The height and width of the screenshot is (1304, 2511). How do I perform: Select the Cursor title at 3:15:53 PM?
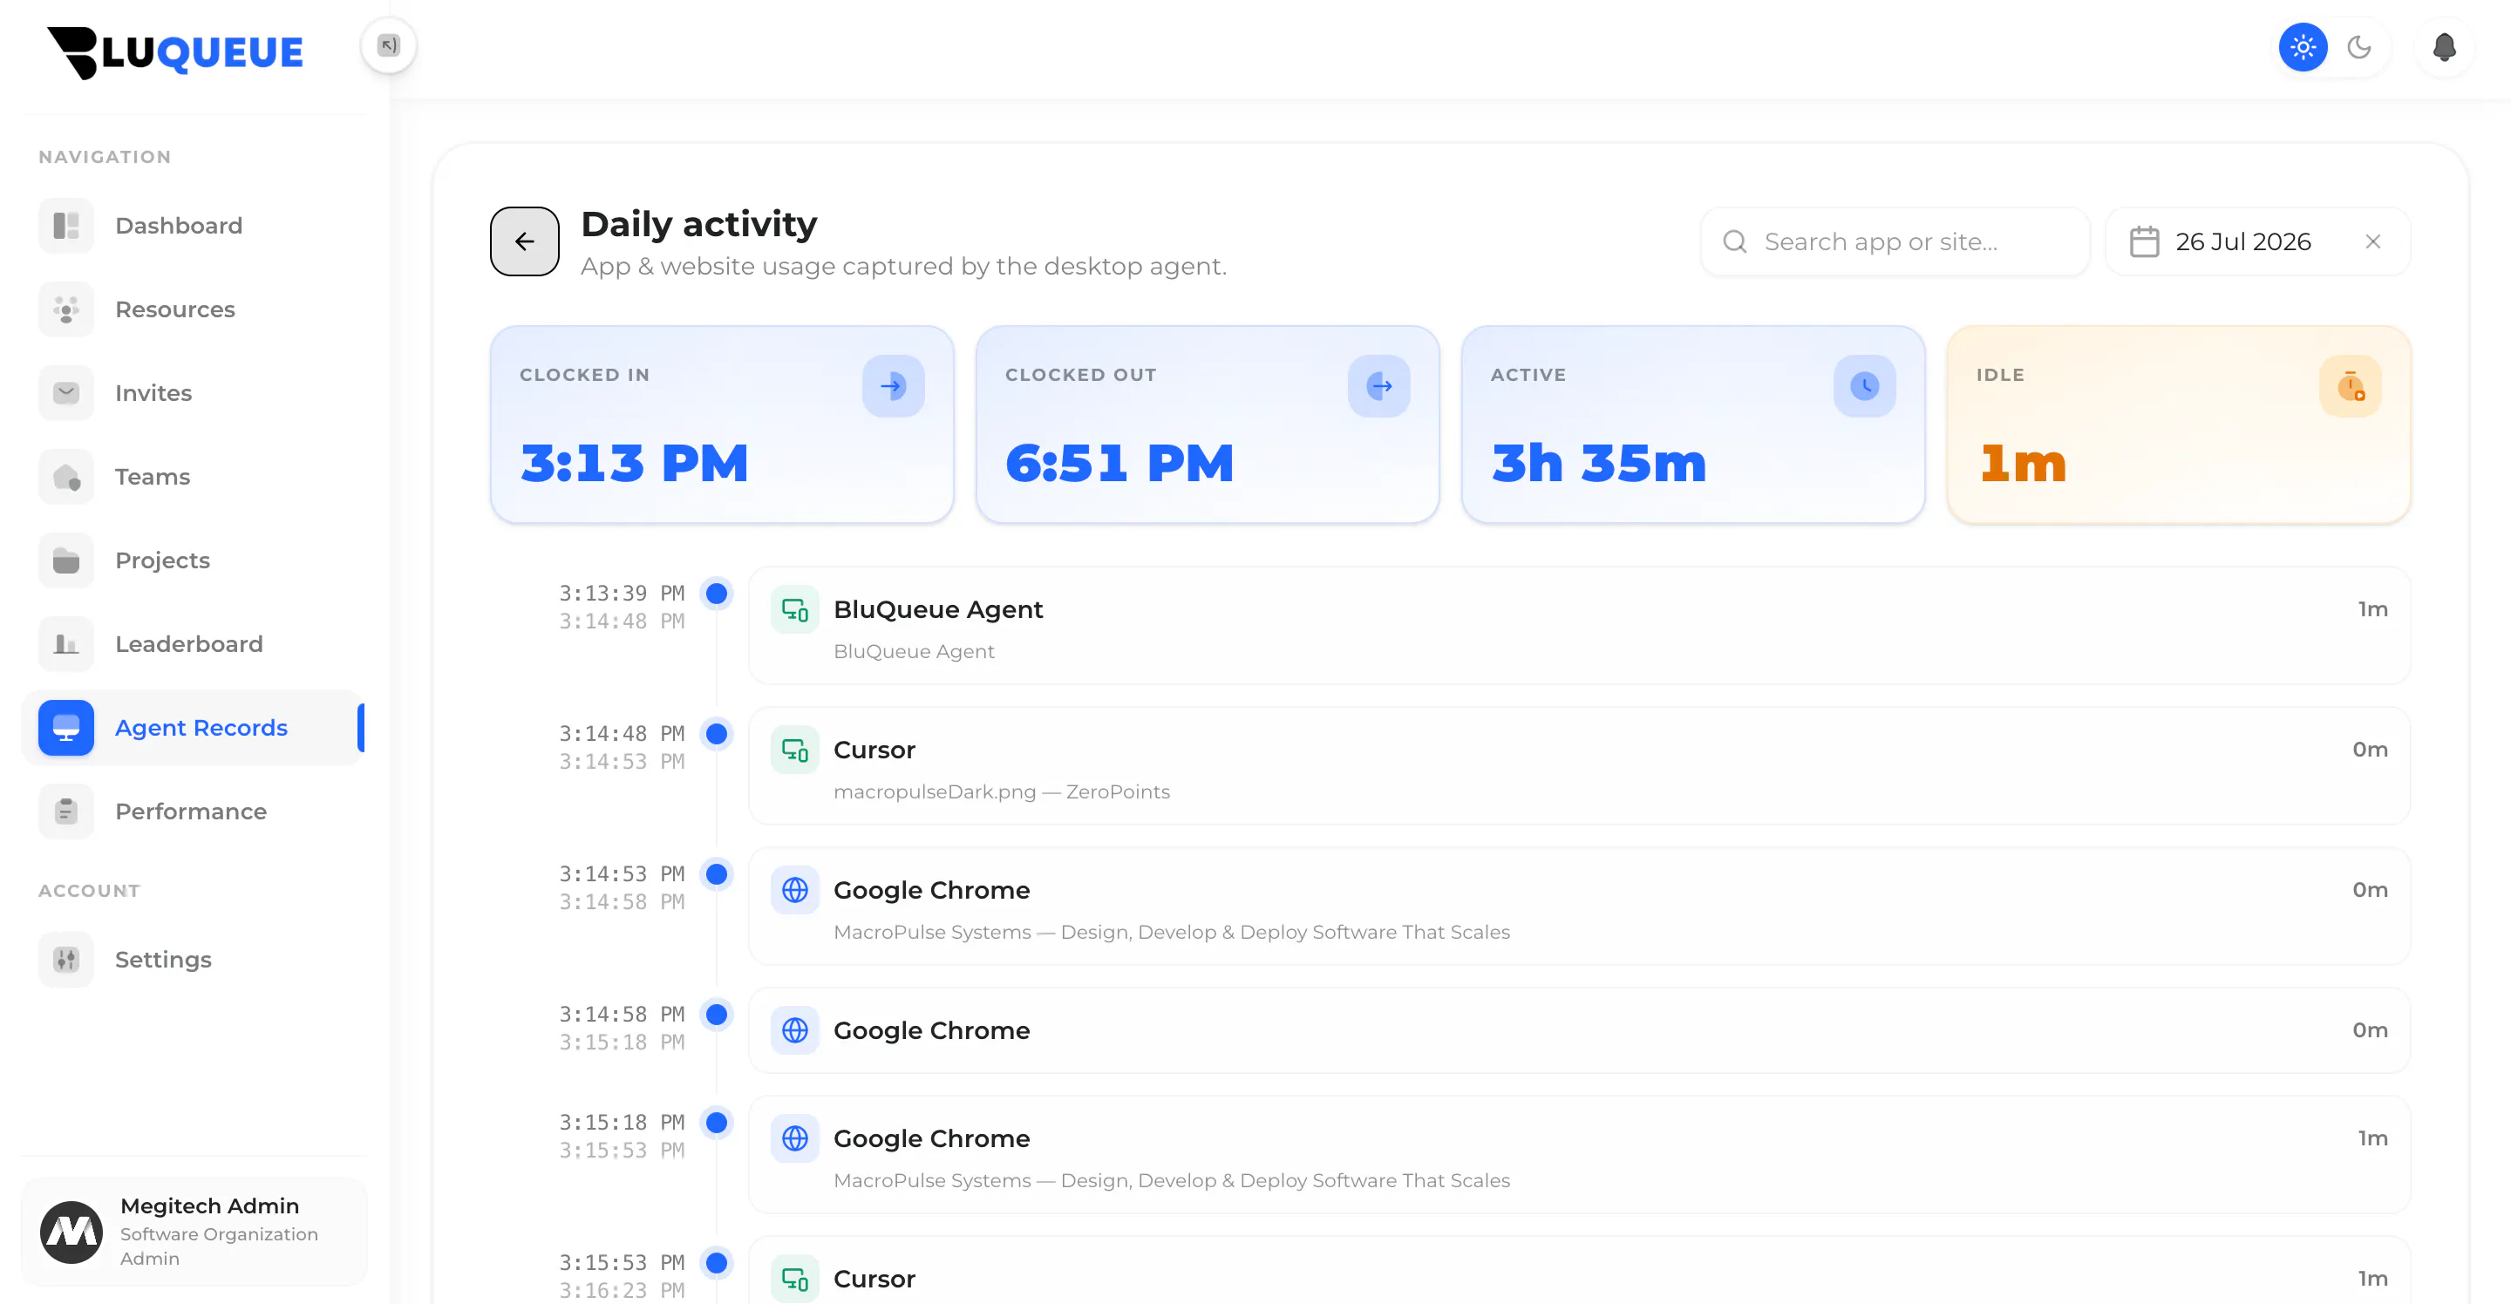[874, 1280]
